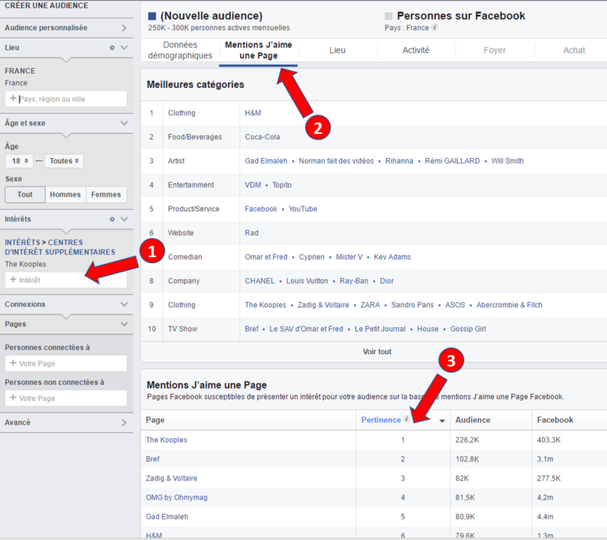Image resolution: width=607 pixels, height=540 pixels.
Task: Click the info icon beside Pertinence header
Action: pyautogui.click(x=406, y=419)
